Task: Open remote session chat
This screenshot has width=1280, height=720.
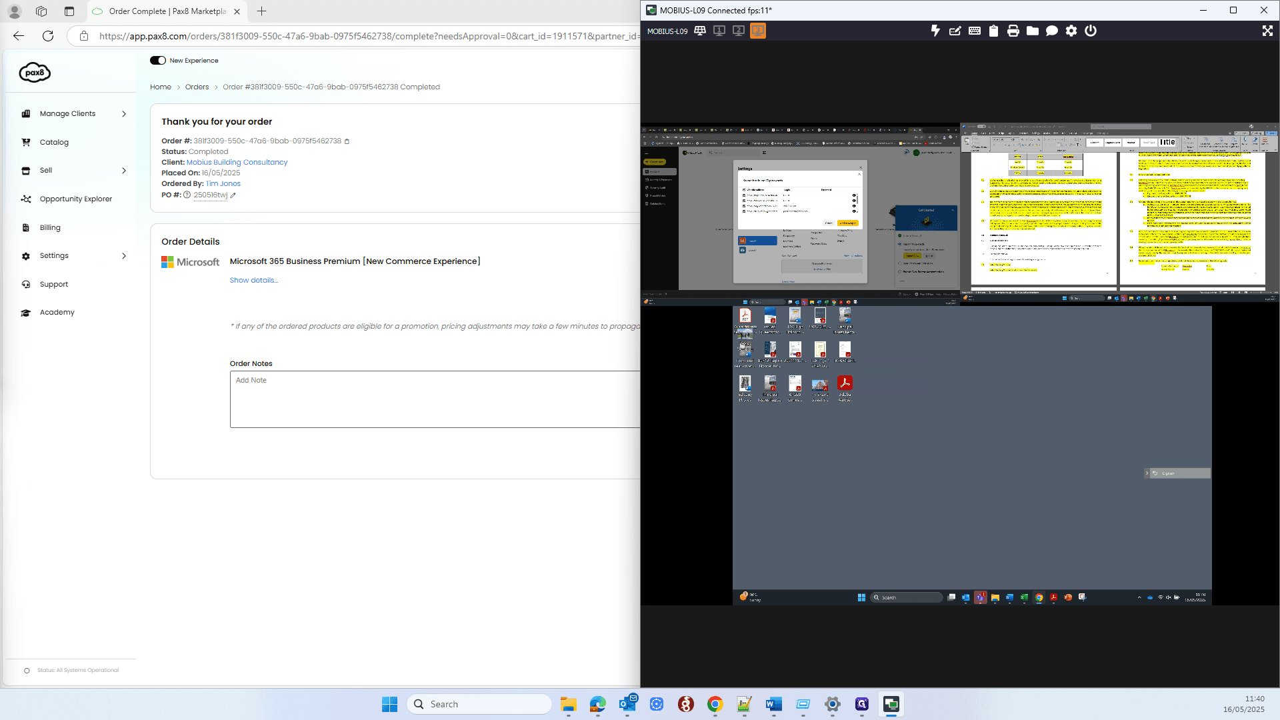Action: pyautogui.click(x=1051, y=31)
